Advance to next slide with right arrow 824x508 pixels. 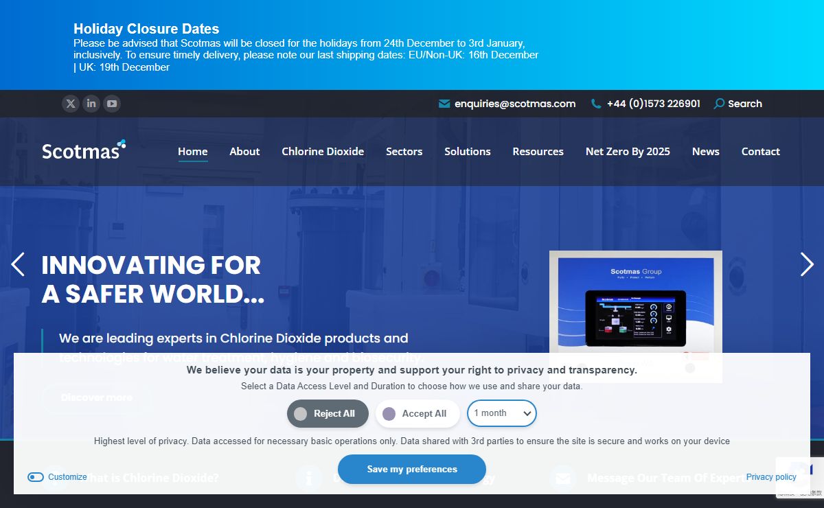pos(807,264)
